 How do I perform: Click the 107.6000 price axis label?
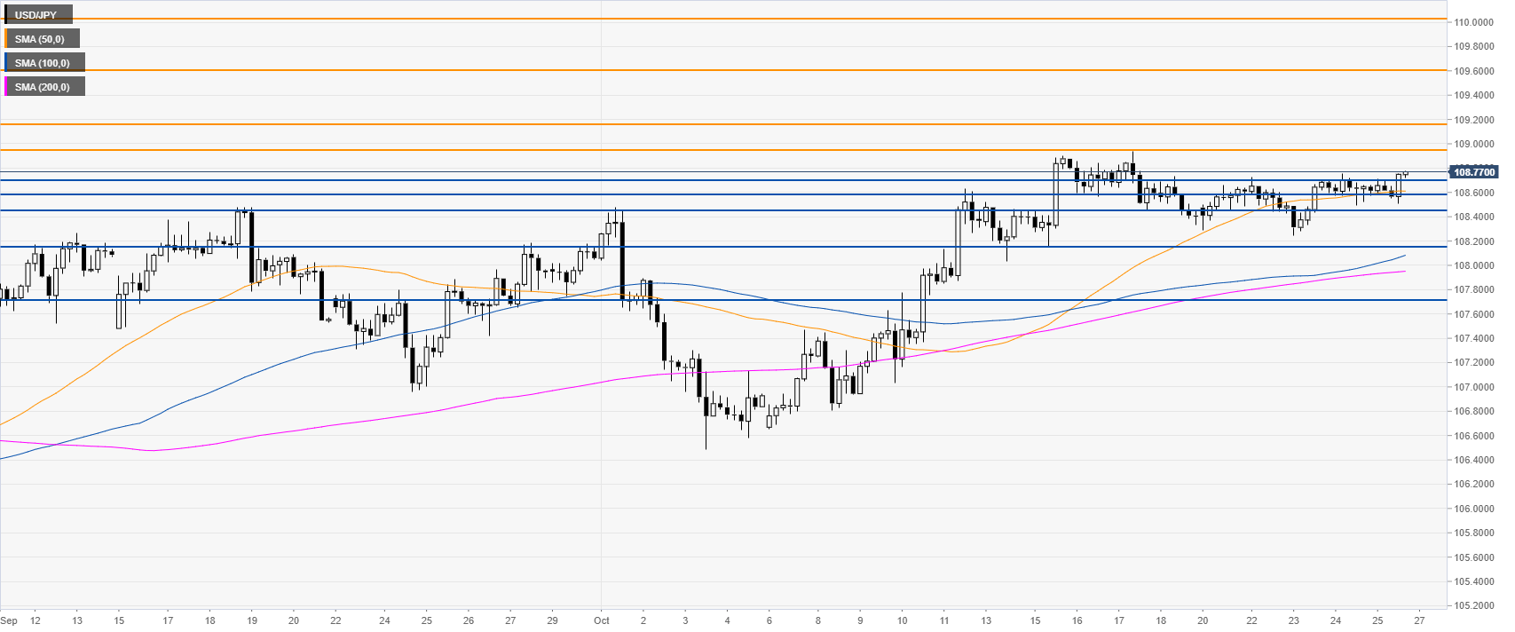(x=1473, y=314)
